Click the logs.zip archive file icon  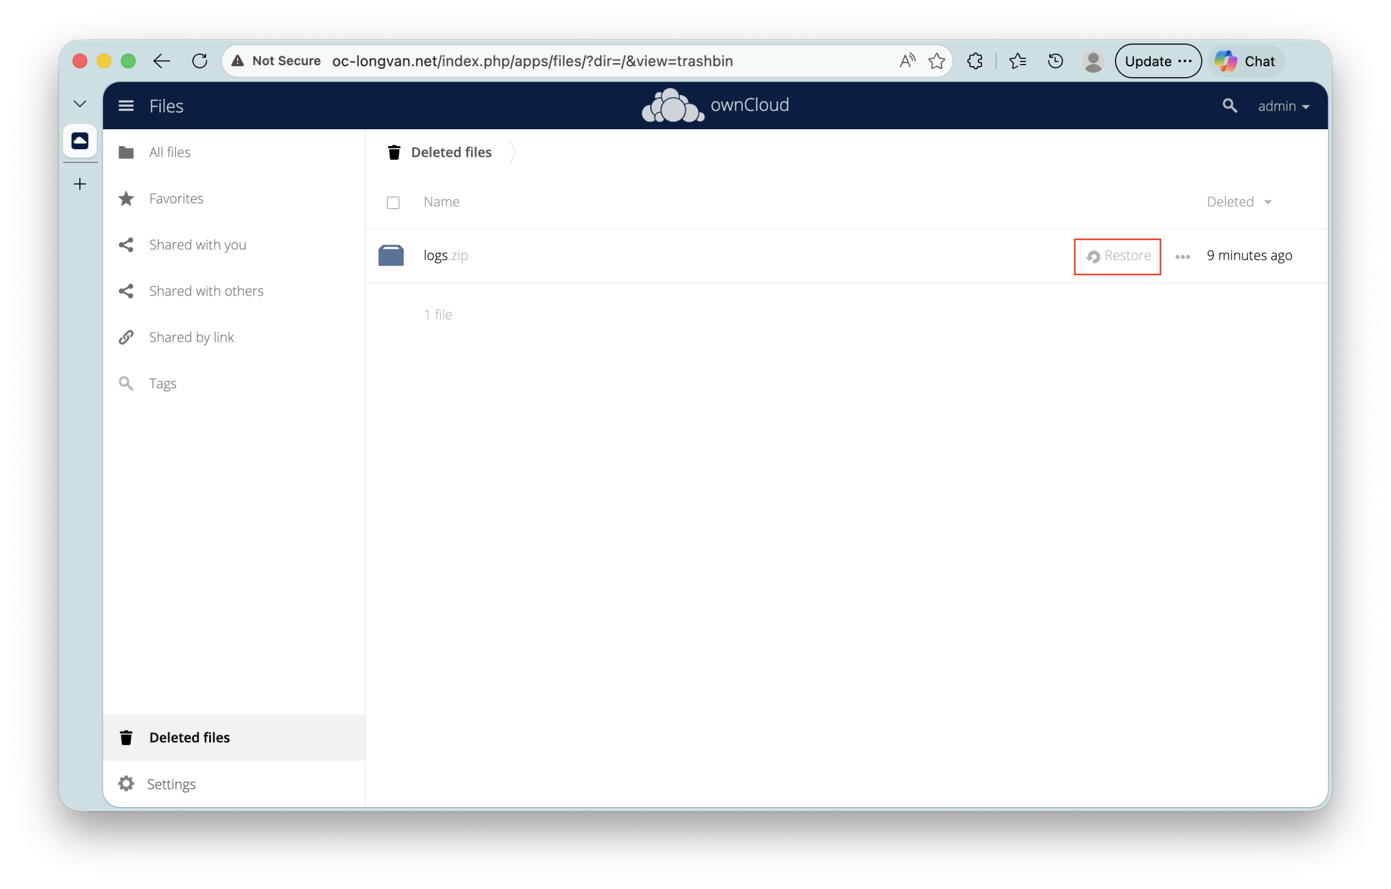tap(391, 255)
